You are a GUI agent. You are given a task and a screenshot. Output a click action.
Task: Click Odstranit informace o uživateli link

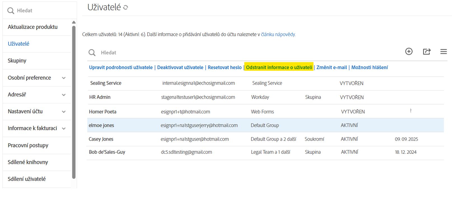click(279, 67)
